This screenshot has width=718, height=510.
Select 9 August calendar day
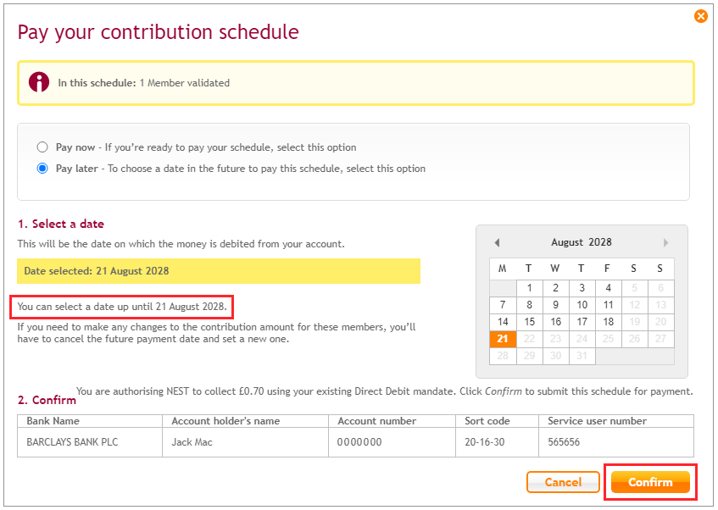point(555,305)
